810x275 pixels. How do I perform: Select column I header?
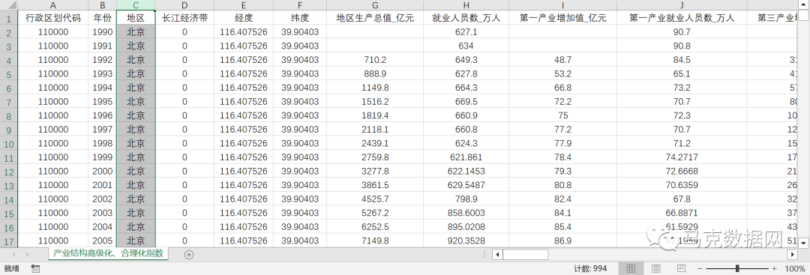pyautogui.click(x=562, y=5)
